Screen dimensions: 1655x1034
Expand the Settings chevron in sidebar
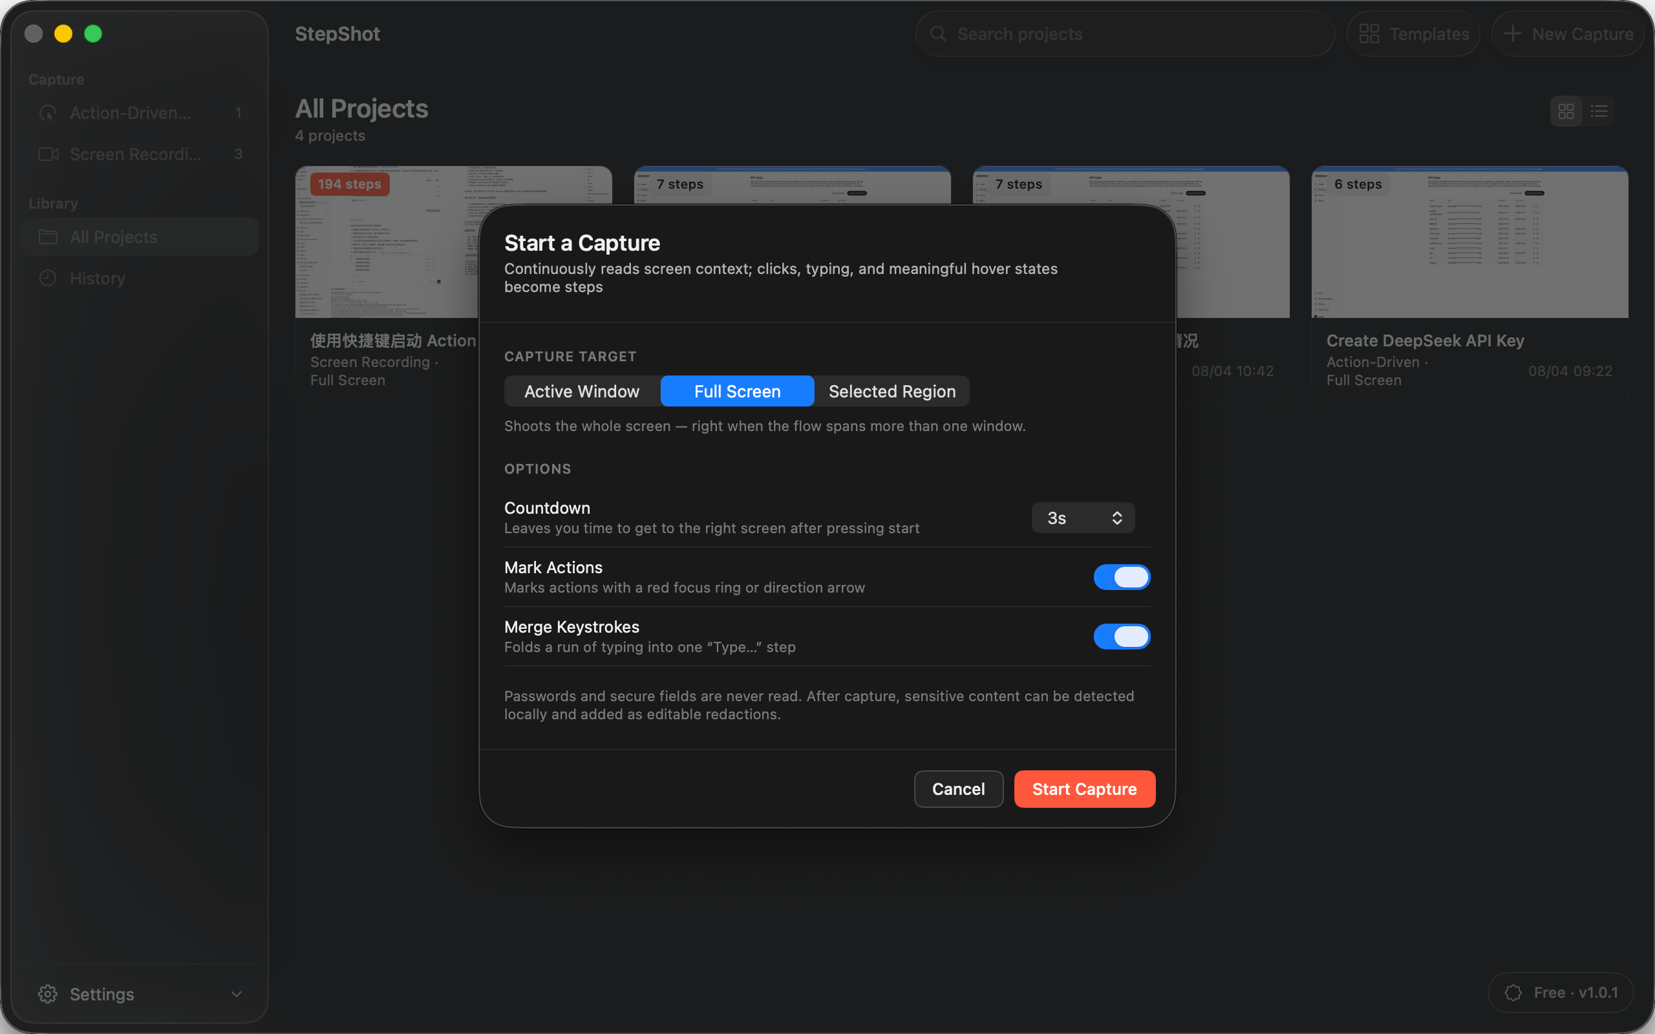(237, 994)
